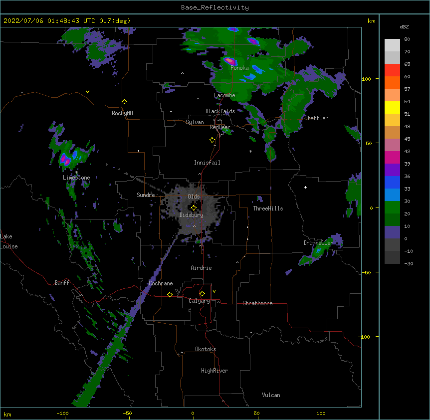Click the blue-cored storm cell beside Drumheller
Image resolution: width=430 pixels, height=420 pixels.
coord(318,251)
